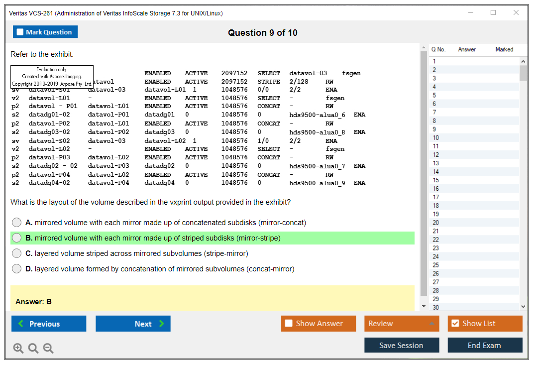Click the zoom out magnifier icon

(48, 349)
